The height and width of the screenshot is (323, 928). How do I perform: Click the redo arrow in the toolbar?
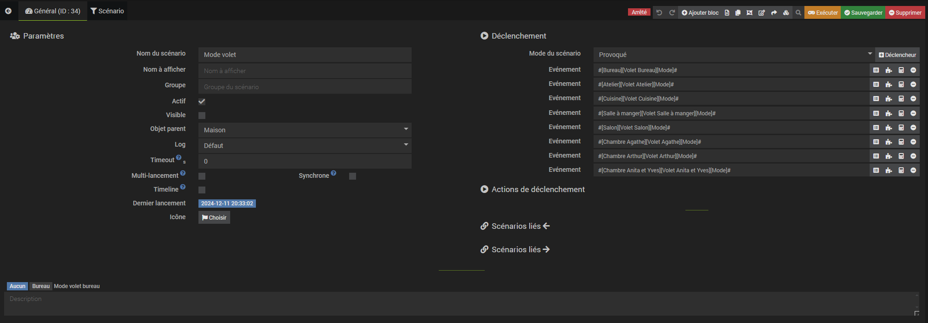point(672,12)
